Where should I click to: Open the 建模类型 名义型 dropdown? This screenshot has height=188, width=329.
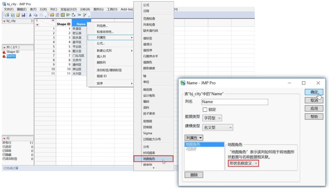pos(217,127)
